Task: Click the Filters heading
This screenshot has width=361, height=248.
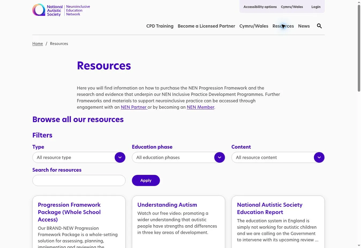Action: coord(42,135)
